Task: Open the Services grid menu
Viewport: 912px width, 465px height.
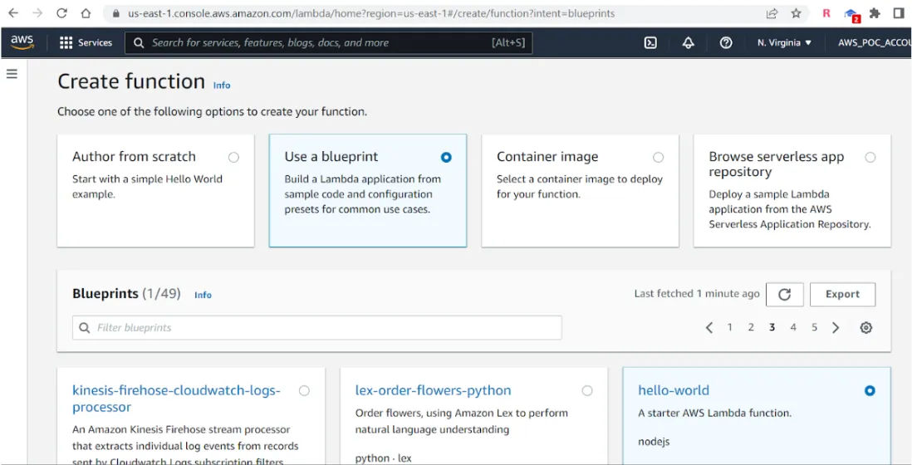Action: [86, 42]
